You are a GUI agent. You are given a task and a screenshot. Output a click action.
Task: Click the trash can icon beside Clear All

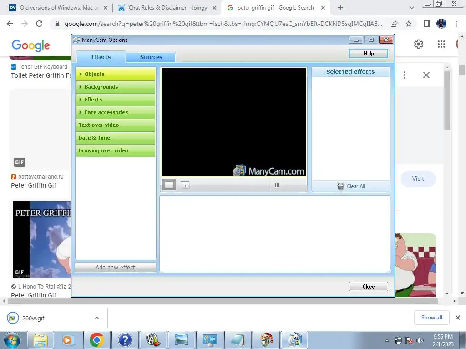tap(340, 186)
